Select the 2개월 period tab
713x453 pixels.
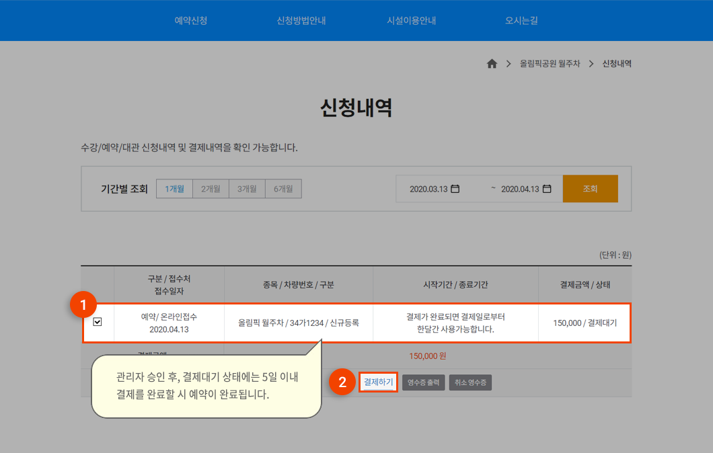point(211,189)
